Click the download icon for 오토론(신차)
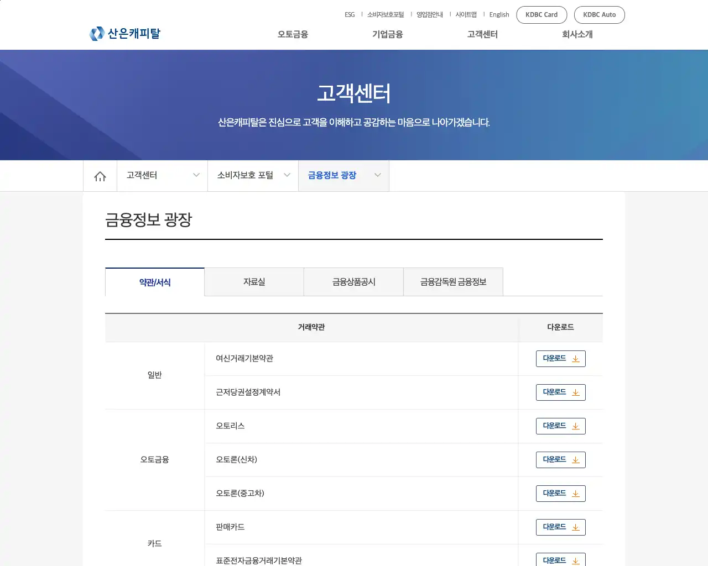The width and height of the screenshot is (708, 566). (576, 460)
